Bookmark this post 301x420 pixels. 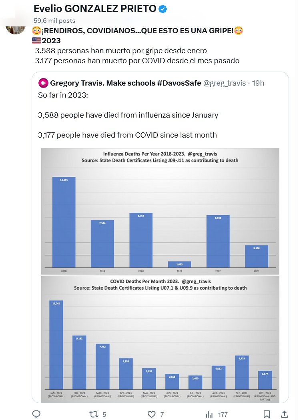tap(267, 414)
